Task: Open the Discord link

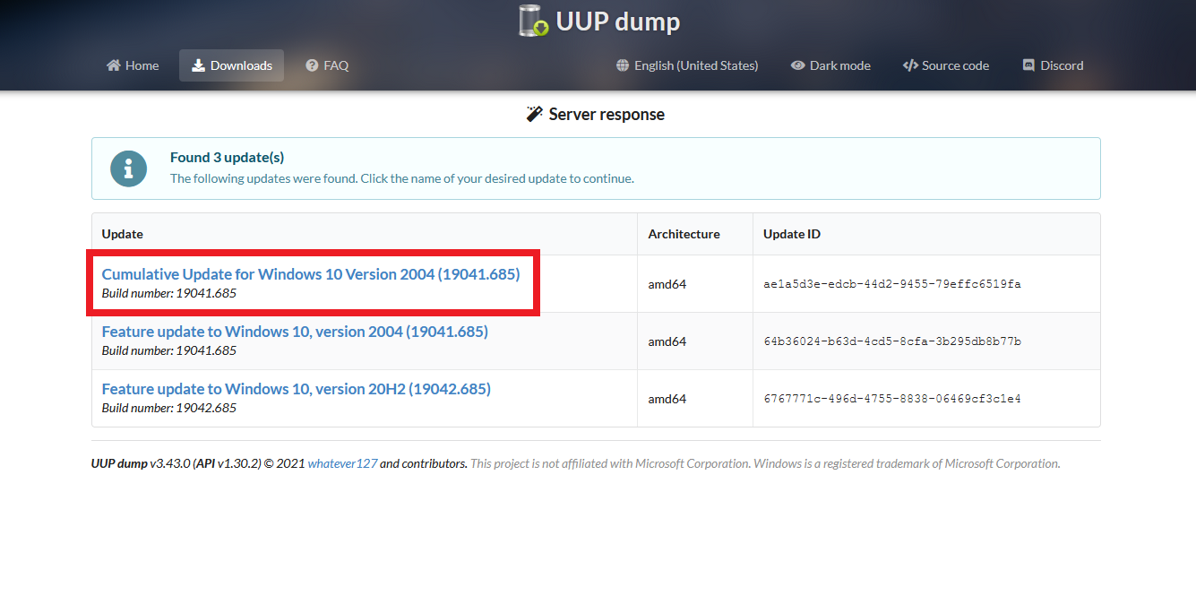Action: tap(1053, 65)
